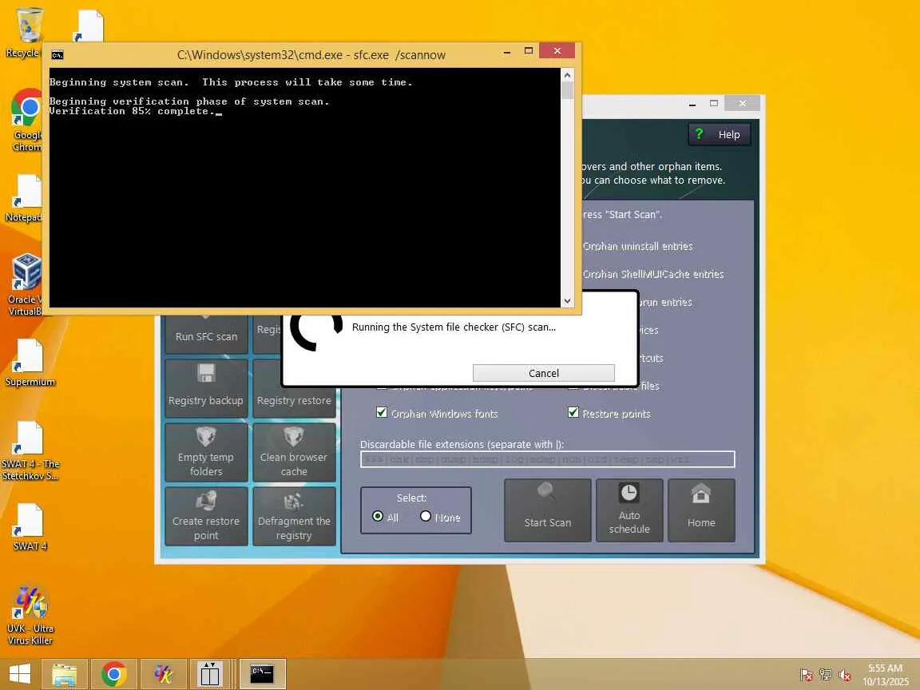Toggle Restore points checkbox
Screen dimensions: 920x690
click(x=573, y=412)
